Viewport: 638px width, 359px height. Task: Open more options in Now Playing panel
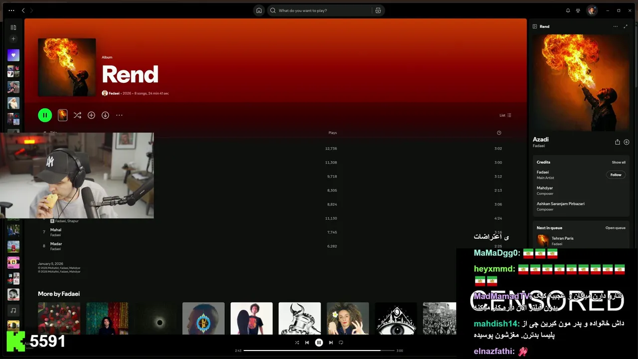click(x=616, y=26)
